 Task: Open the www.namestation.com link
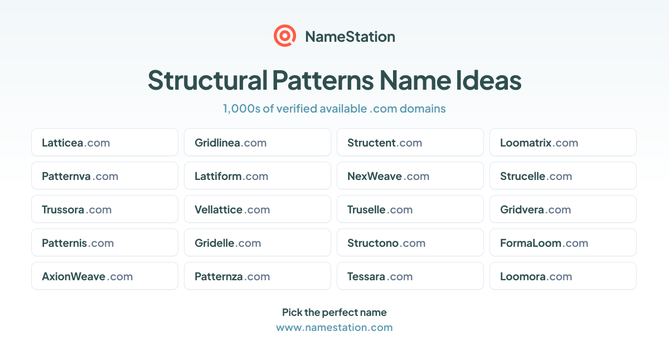coord(334,327)
